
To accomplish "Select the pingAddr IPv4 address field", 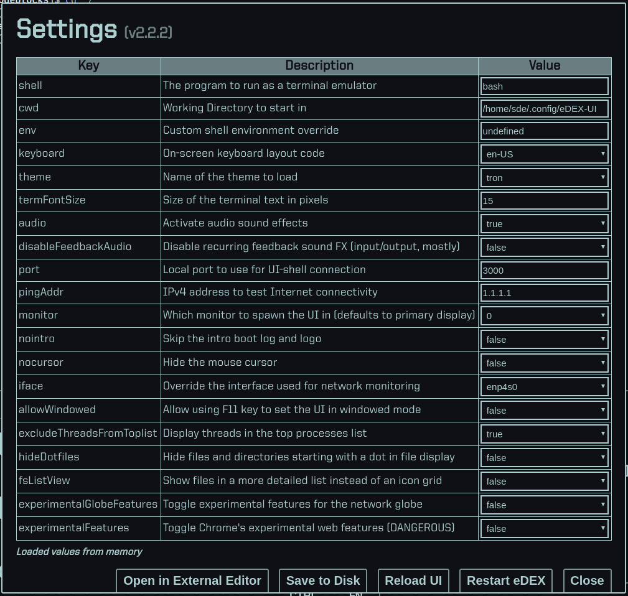I will click(544, 292).
